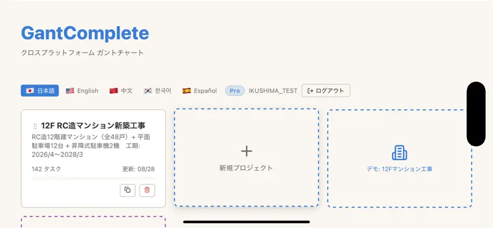The width and height of the screenshot is (493, 228).
Task: Switch language to 中文
Action: [x=121, y=91]
